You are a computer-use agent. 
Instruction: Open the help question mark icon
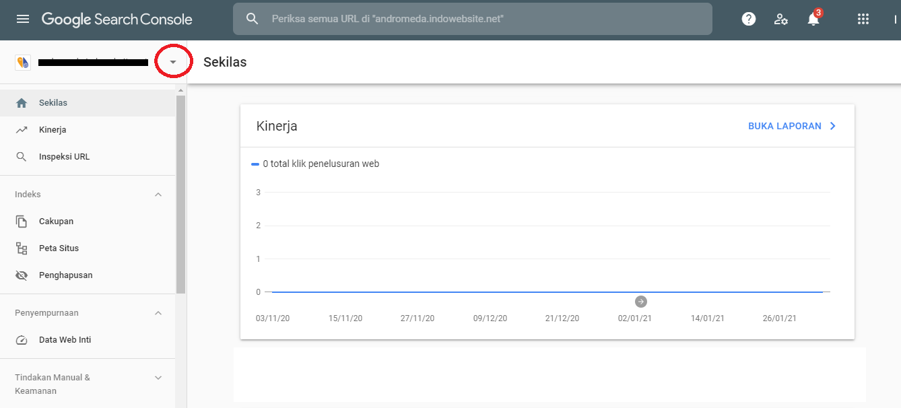click(748, 18)
